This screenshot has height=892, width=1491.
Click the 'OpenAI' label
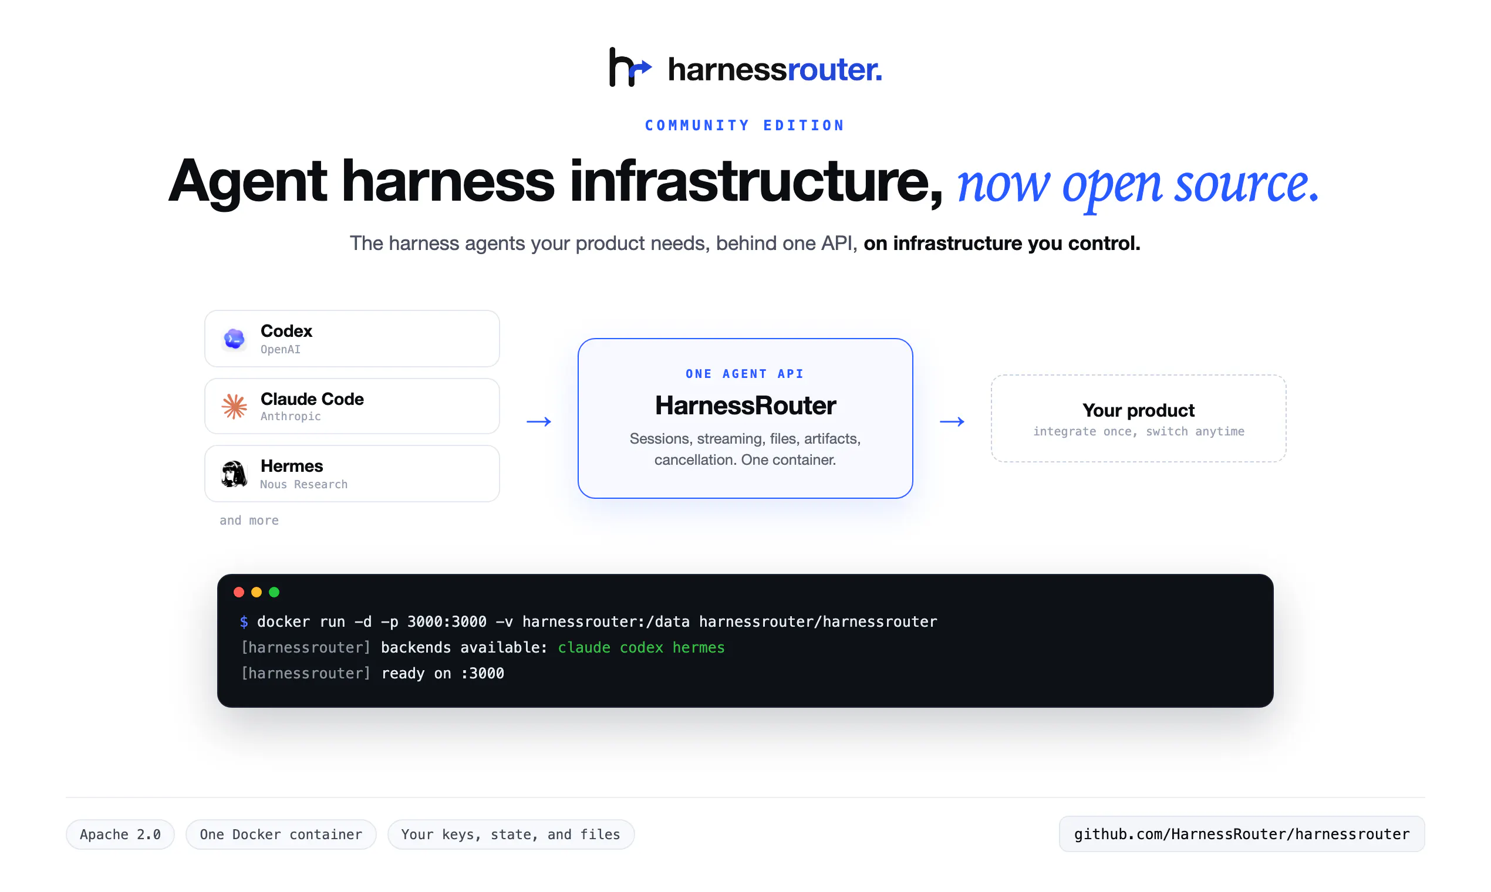pos(280,350)
